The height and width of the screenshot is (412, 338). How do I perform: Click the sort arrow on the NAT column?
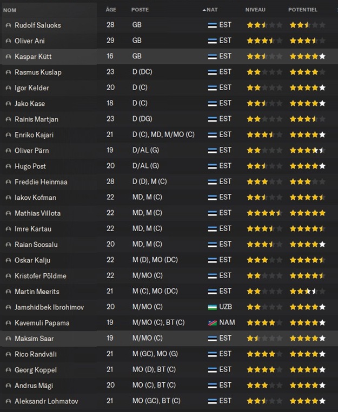[x=204, y=10]
